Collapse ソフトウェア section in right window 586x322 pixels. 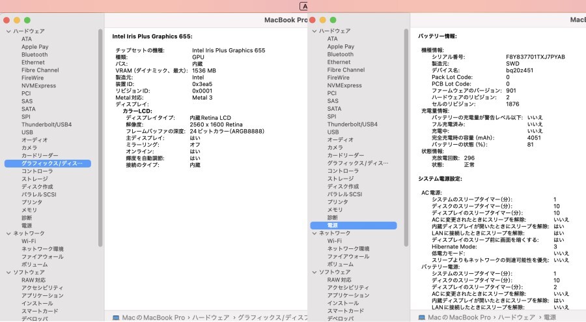pyautogui.click(x=314, y=272)
